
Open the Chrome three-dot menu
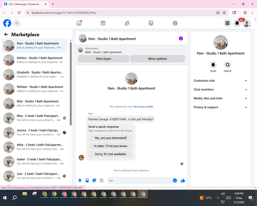point(252,13)
